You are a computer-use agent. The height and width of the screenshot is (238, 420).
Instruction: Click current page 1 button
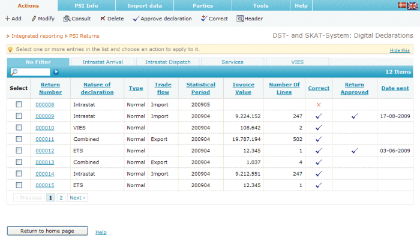(50, 198)
